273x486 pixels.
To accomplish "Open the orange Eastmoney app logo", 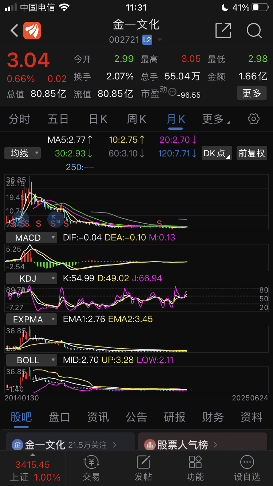I will (32, 31).
